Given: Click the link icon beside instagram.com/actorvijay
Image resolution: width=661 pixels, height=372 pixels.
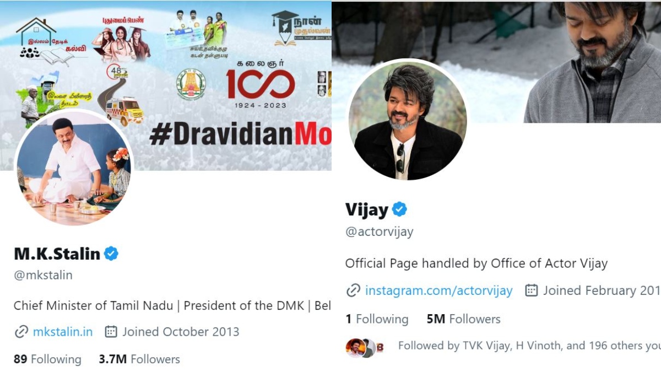Looking at the screenshot, I should (x=353, y=290).
